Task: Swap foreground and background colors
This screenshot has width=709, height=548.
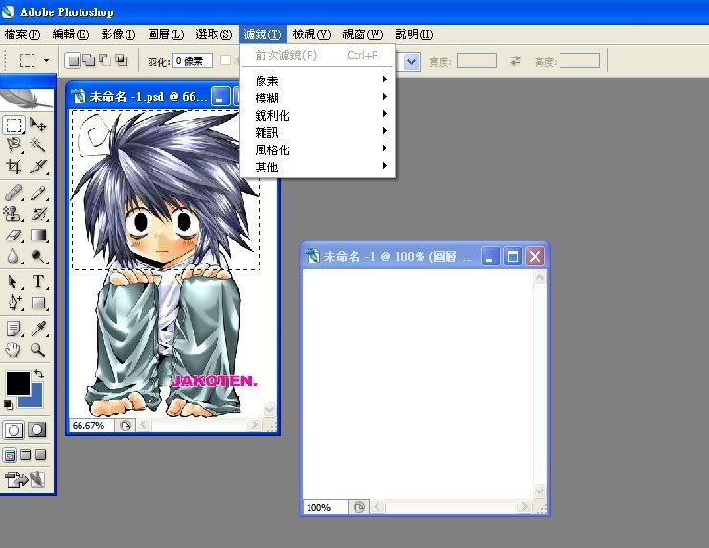Action: pos(39,374)
